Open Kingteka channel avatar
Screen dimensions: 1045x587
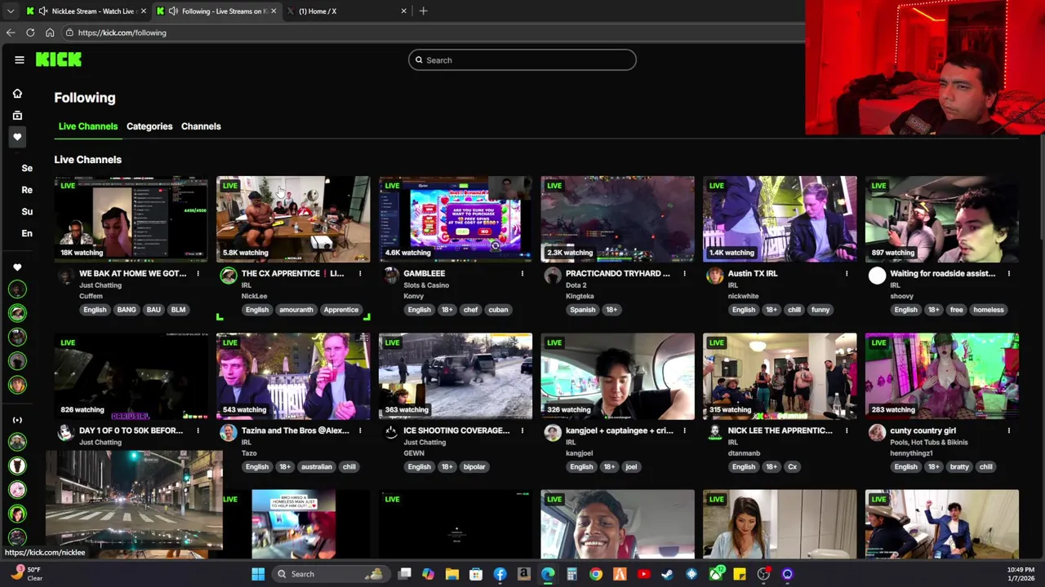tap(553, 276)
